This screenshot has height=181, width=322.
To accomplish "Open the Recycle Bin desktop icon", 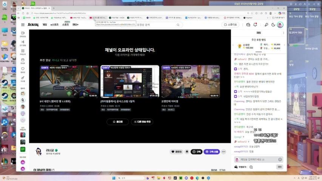I will tap(5, 5).
